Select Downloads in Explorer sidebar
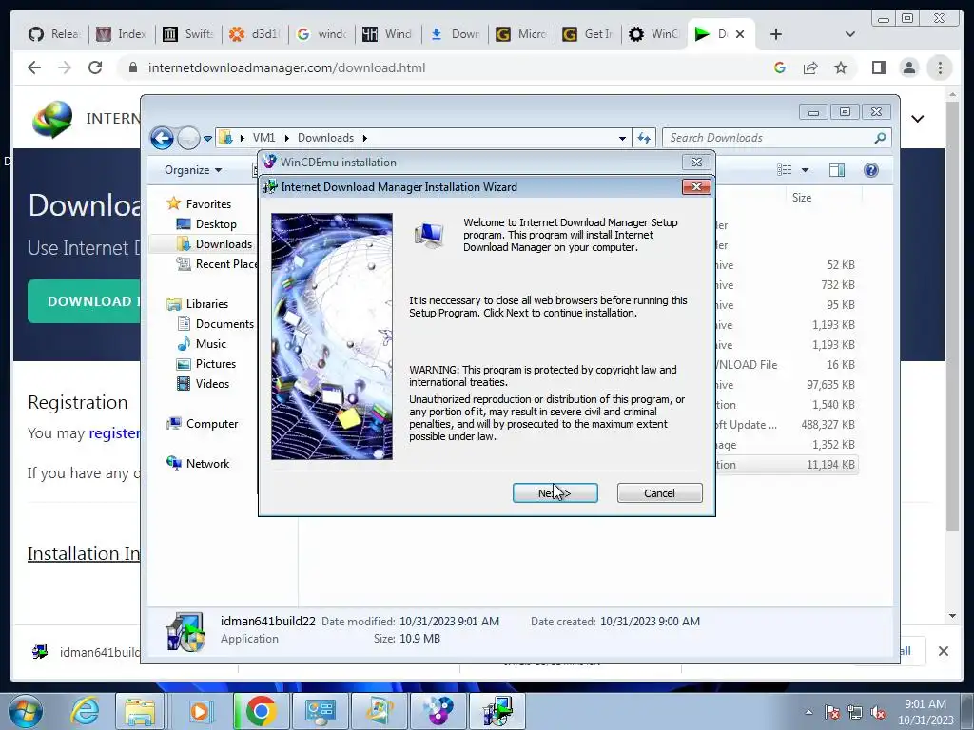Screen dimensions: 974x730 pos(224,244)
